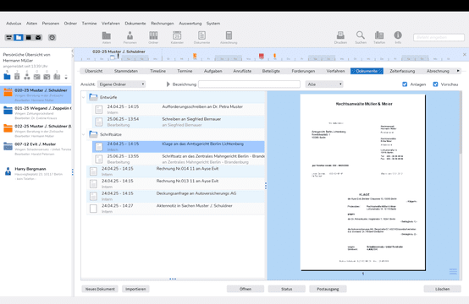The height and width of the screenshot is (304, 469).
Task: Select Aktennotiz in Sachen Muster ./. Schuldner
Action: [x=175, y=209]
